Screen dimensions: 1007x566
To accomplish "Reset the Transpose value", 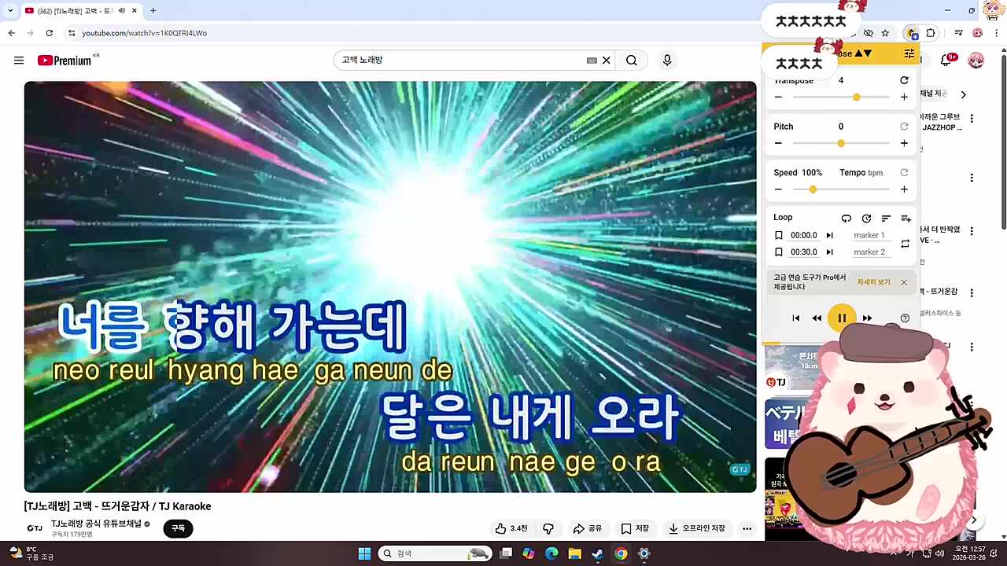I will pos(904,80).
